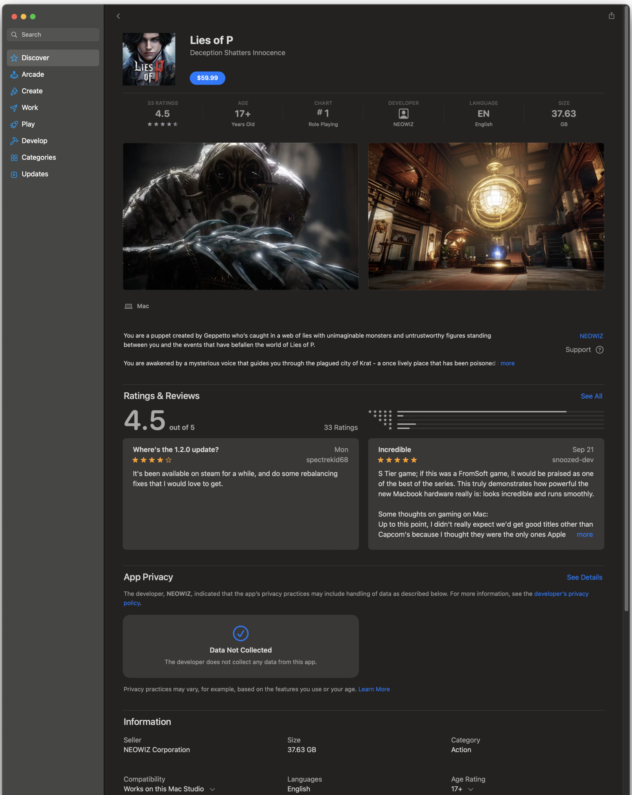This screenshot has height=795, width=632.
Task: Switch to the Play section
Action: pyautogui.click(x=53, y=124)
